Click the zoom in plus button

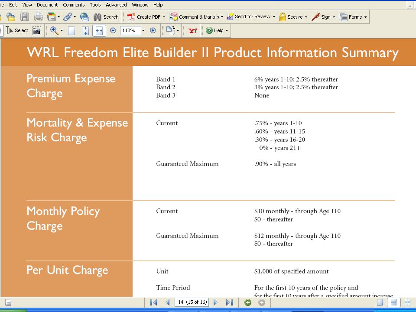153,30
